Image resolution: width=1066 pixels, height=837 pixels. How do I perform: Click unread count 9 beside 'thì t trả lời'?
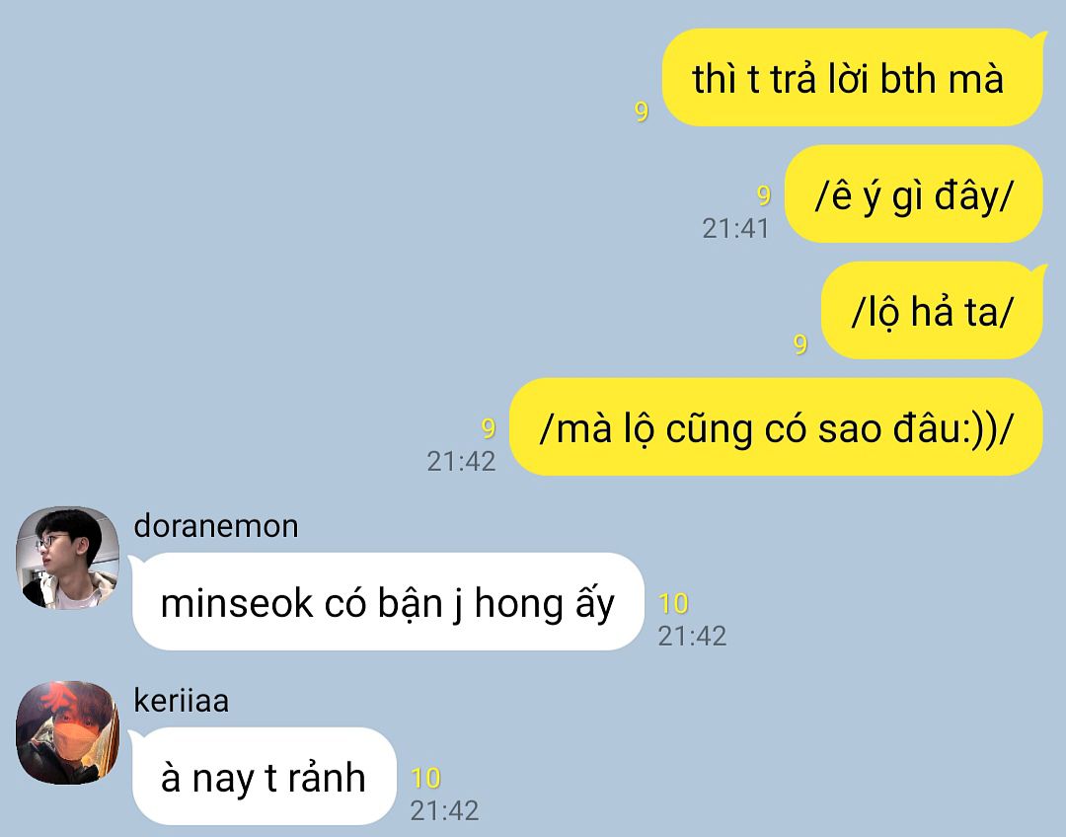[642, 111]
